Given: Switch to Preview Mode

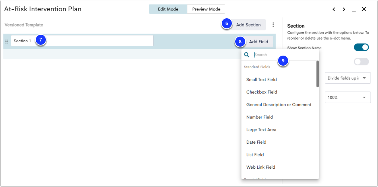Looking at the screenshot, I should pyautogui.click(x=206, y=9).
